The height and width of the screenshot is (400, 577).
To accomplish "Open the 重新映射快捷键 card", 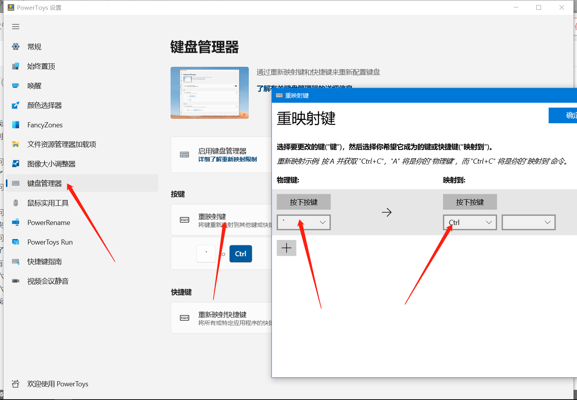I will coord(221,318).
